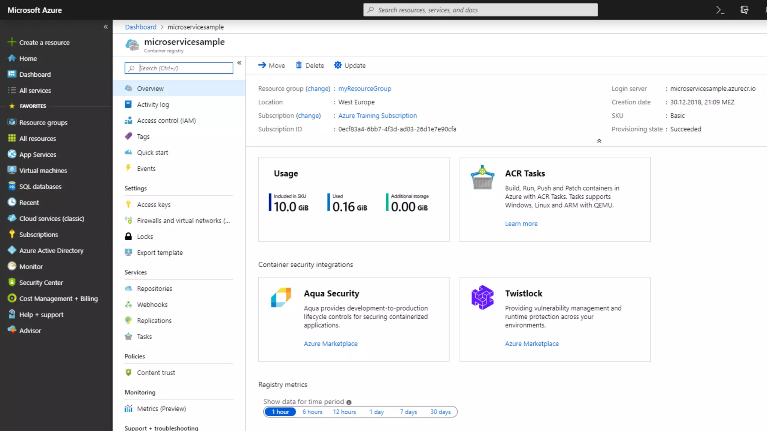Open the myResourceGroup link

364,89
